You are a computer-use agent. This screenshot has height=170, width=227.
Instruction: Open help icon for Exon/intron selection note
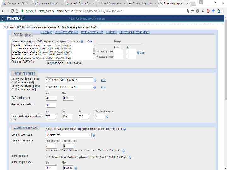tap(125, 129)
